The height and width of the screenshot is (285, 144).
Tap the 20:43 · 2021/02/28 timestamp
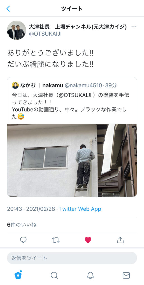click(31, 209)
